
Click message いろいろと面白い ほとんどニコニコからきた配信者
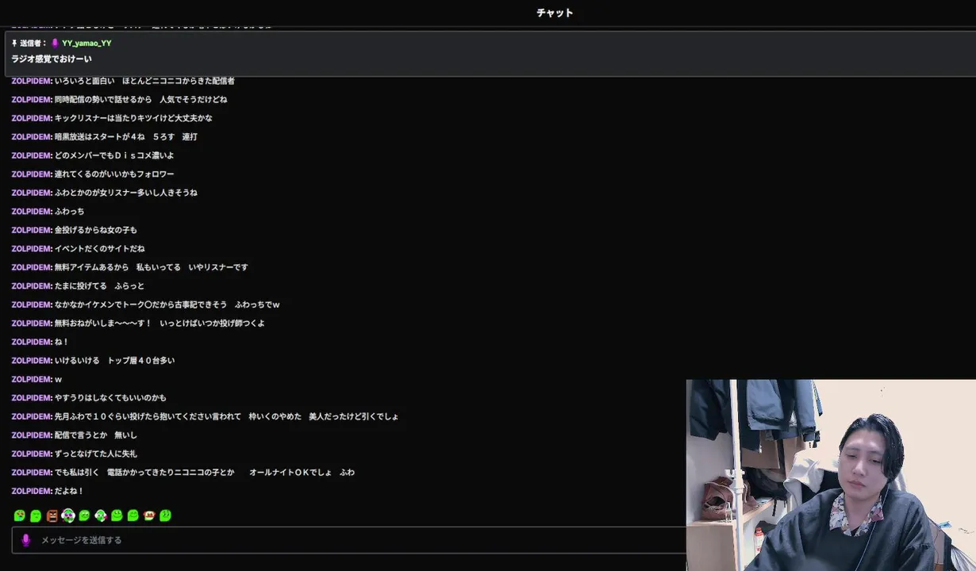(x=144, y=81)
